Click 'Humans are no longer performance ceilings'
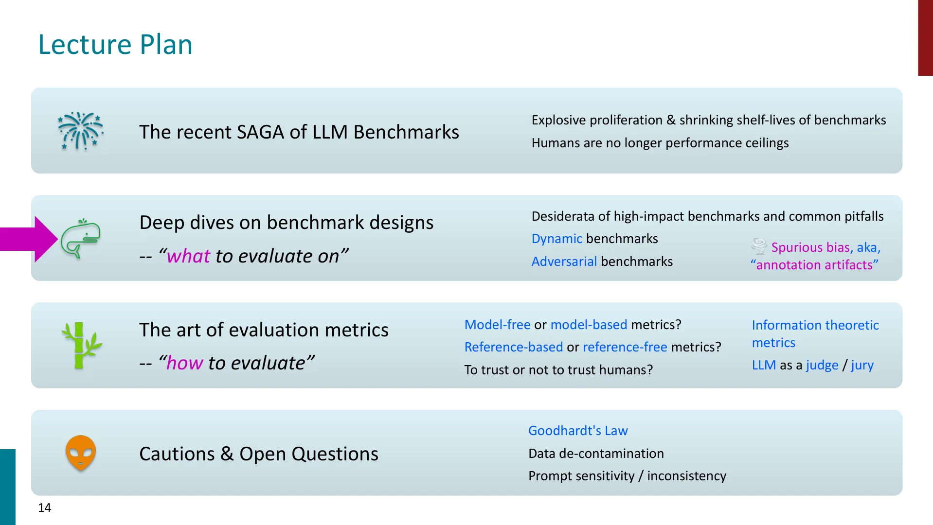 (660, 143)
